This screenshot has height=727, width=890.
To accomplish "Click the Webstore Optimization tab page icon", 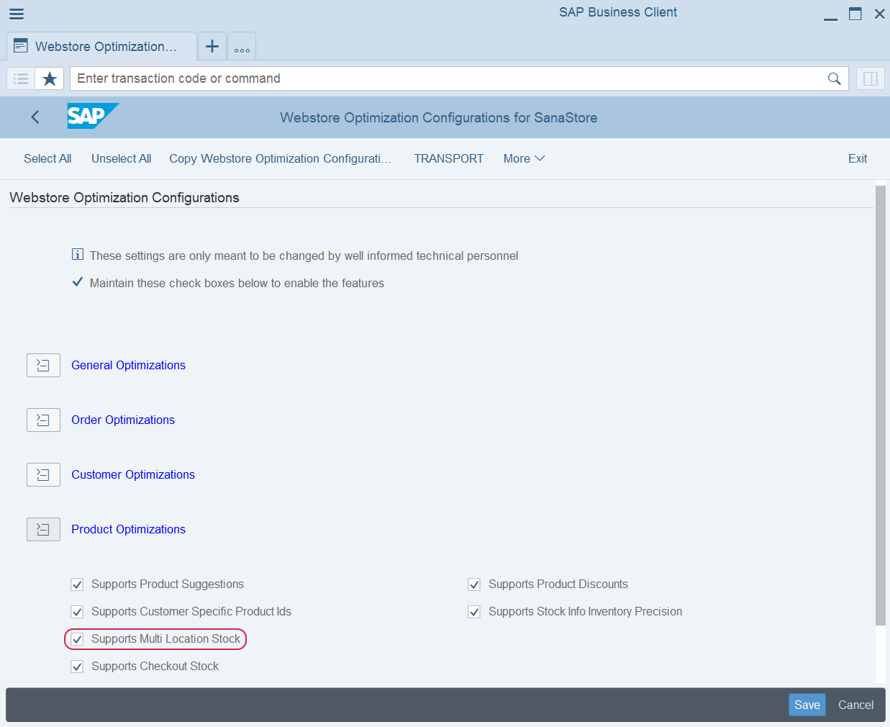I will (21, 46).
